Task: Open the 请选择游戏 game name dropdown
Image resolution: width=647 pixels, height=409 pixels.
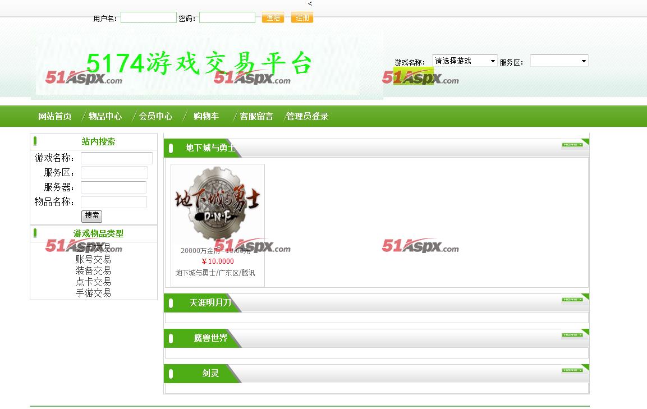Action: [x=465, y=61]
